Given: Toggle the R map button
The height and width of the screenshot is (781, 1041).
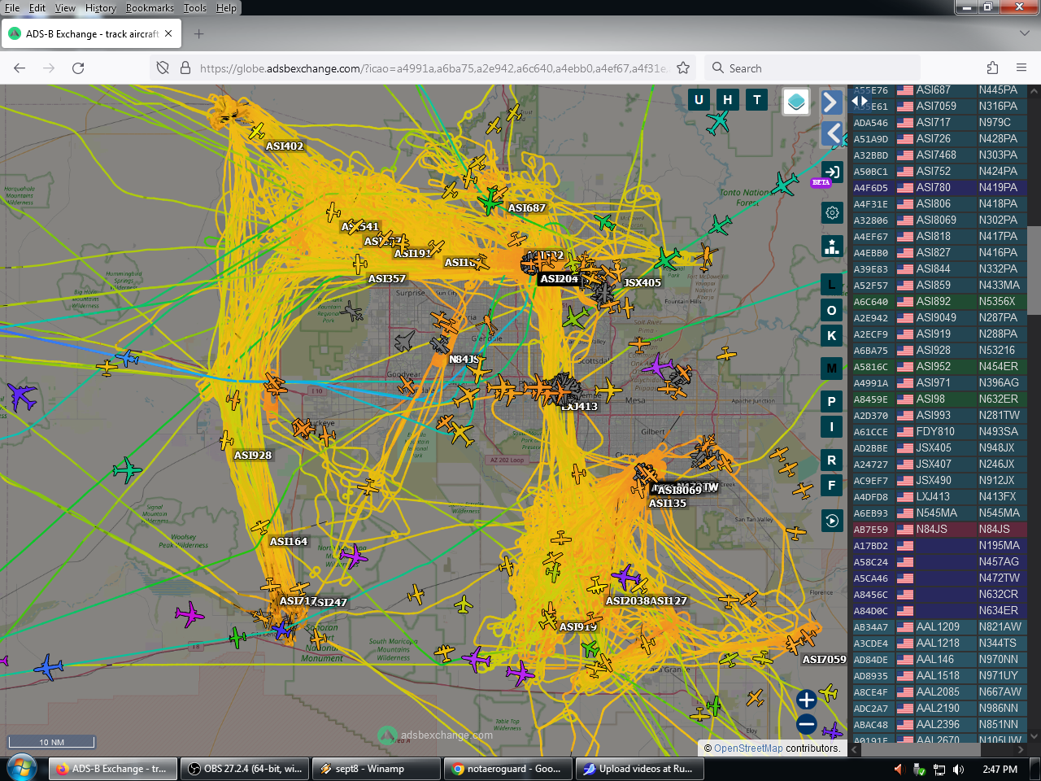Looking at the screenshot, I should (x=831, y=460).
